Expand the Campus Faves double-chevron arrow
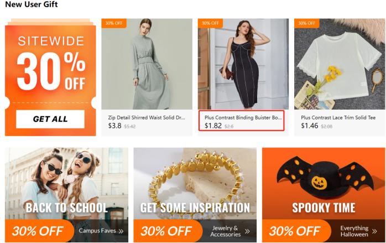Image resolution: width=386 pixels, height=243 pixels. [121, 231]
